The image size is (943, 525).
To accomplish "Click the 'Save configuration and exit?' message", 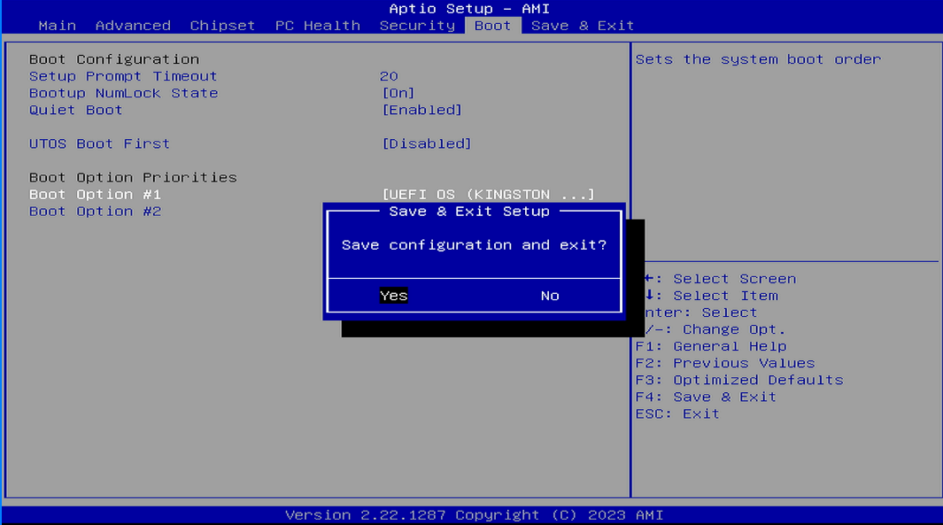I will (474, 245).
